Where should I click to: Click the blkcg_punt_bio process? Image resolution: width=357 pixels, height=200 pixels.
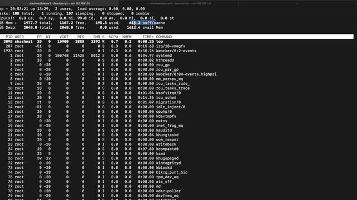coord(171,172)
